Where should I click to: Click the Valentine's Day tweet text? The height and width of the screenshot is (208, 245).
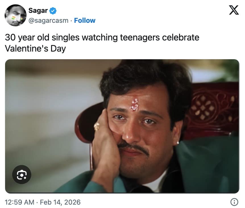[x=102, y=42]
